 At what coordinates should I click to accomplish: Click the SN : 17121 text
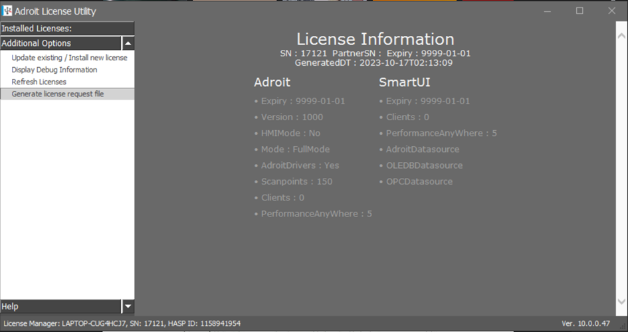303,53
